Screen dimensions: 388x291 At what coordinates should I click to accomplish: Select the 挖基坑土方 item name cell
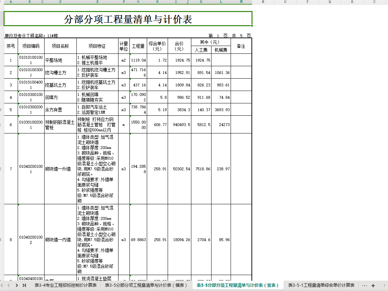(60, 85)
